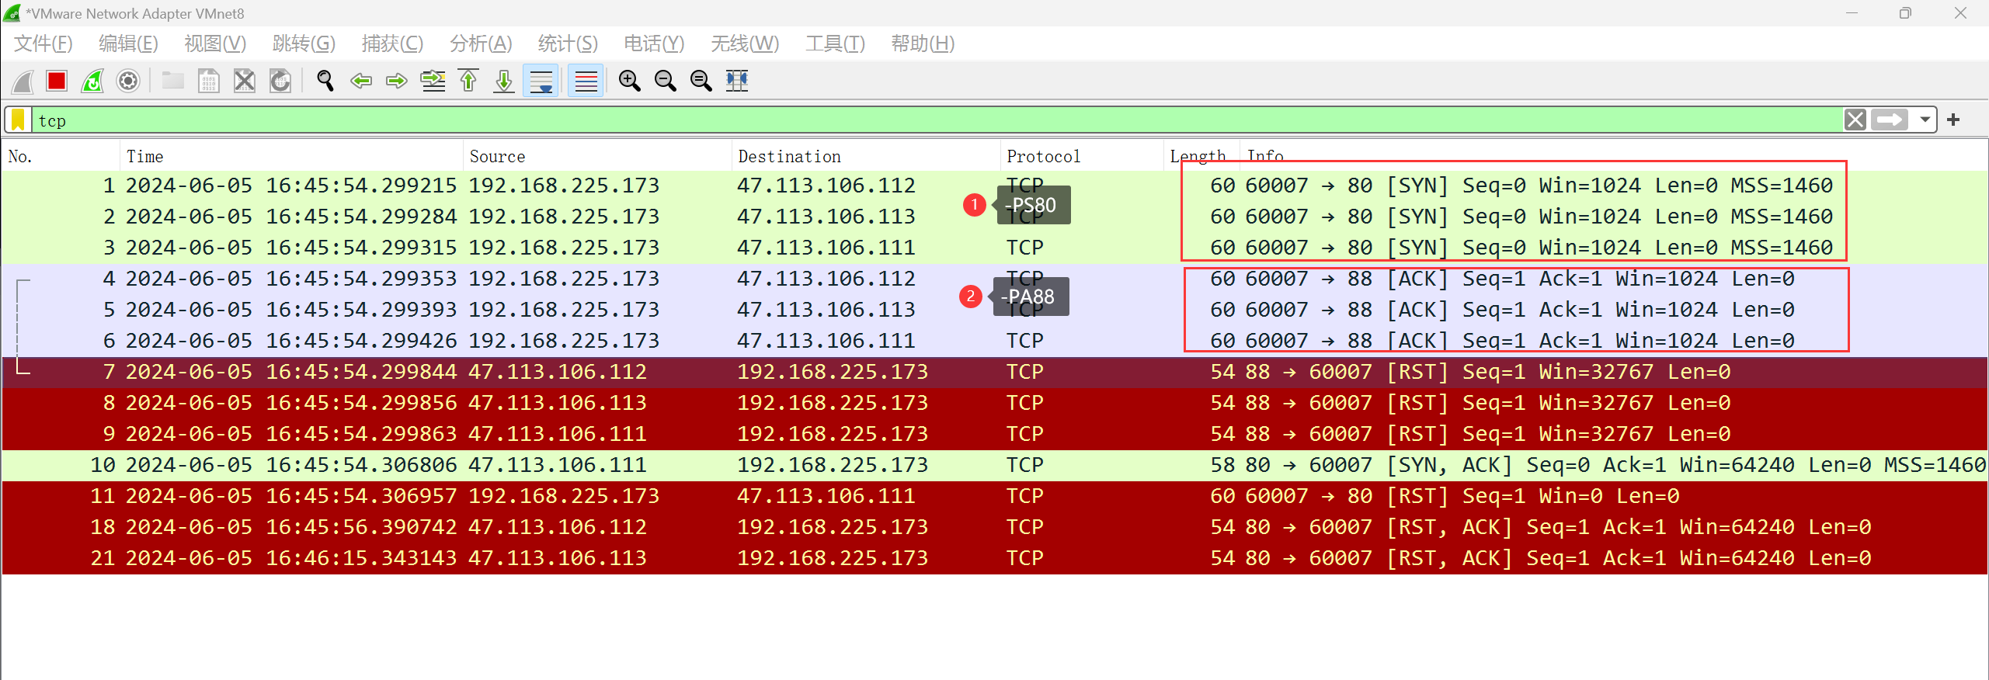Sort by the No. column header

[61, 156]
